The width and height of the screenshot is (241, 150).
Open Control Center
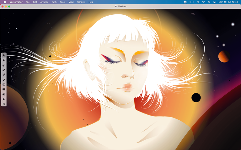tap(215, 2)
